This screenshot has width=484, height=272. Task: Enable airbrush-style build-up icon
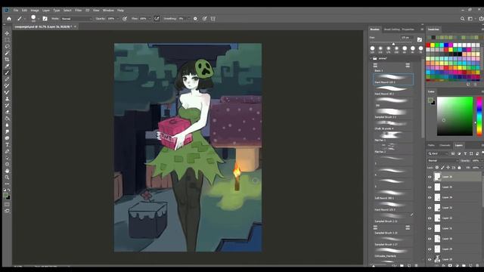157,18
